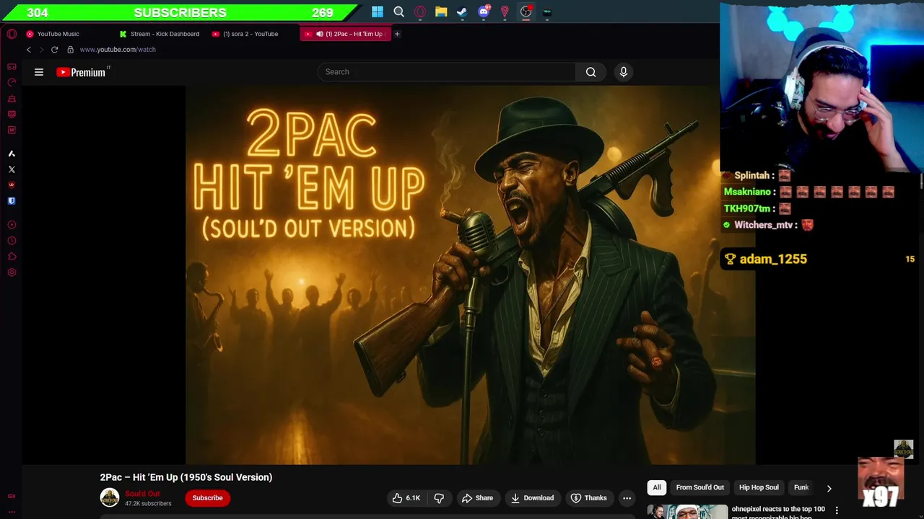
Task: Open the Share dialog for the video
Action: pos(477,498)
